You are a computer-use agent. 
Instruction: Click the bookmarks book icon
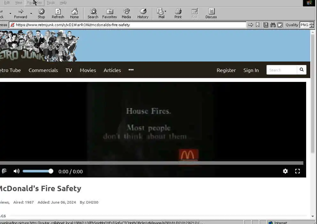[x=266, y=25]
